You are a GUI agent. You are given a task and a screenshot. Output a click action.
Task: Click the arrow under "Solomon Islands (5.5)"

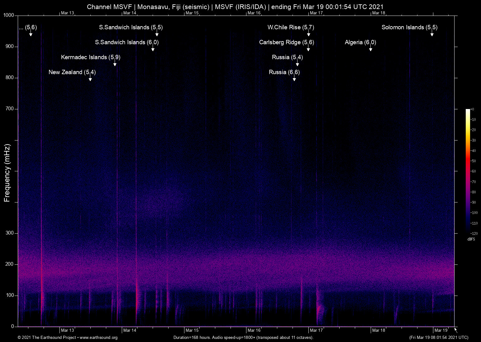[432, 35]
